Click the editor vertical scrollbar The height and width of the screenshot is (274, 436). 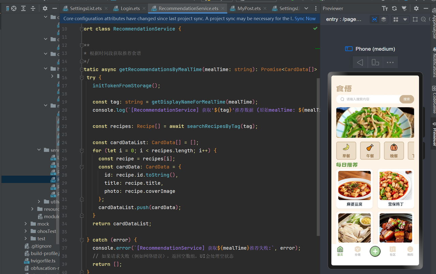(318, 157)
